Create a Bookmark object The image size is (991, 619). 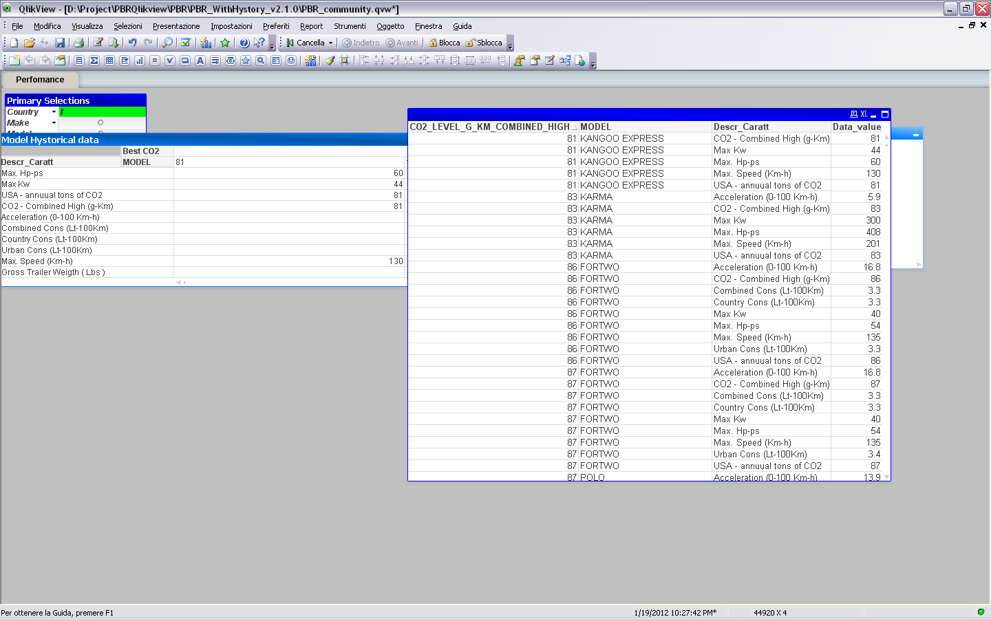pos(246,61)
